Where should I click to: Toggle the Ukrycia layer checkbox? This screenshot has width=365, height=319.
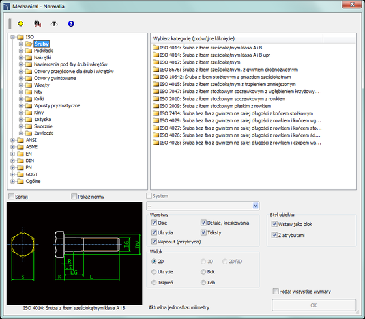(x=154, y=232)
